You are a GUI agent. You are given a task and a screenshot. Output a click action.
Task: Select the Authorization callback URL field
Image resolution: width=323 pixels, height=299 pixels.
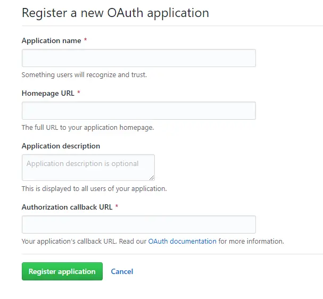point(138,225)
